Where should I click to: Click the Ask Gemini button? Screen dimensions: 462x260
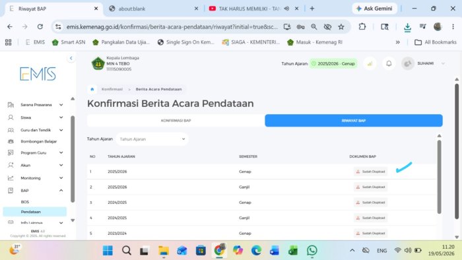tap(374, 9)
